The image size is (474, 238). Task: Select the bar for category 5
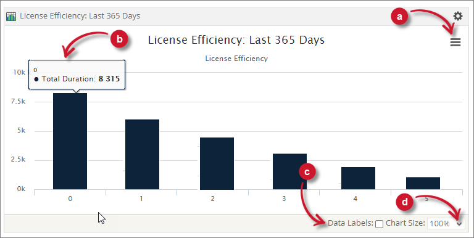pyautogui.click(x=423, y=183)
